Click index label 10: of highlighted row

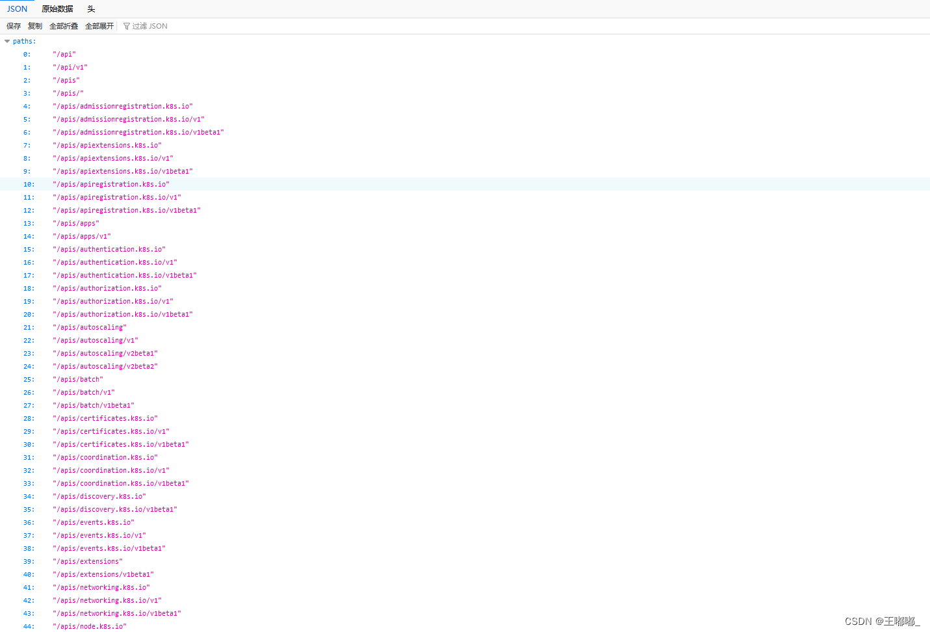pos(29,184)
